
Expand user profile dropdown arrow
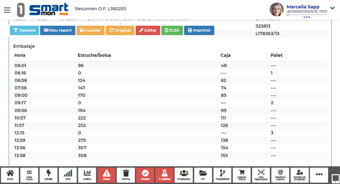click(332, 8)
